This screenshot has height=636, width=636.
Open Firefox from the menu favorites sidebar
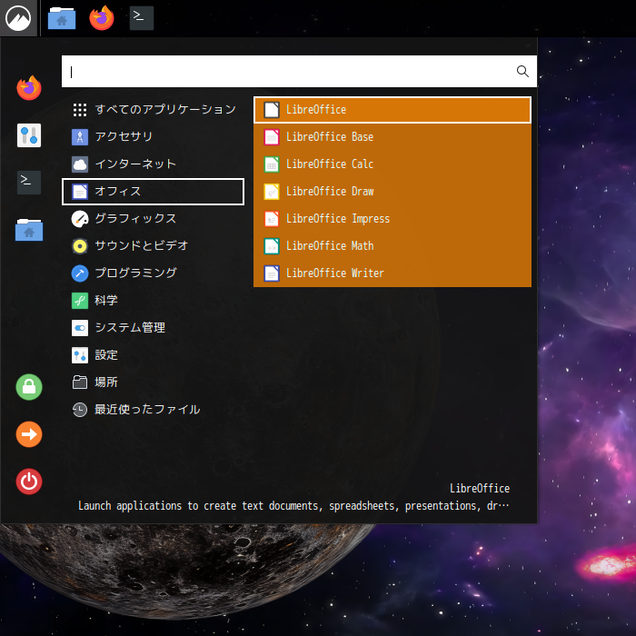[29, 88]
